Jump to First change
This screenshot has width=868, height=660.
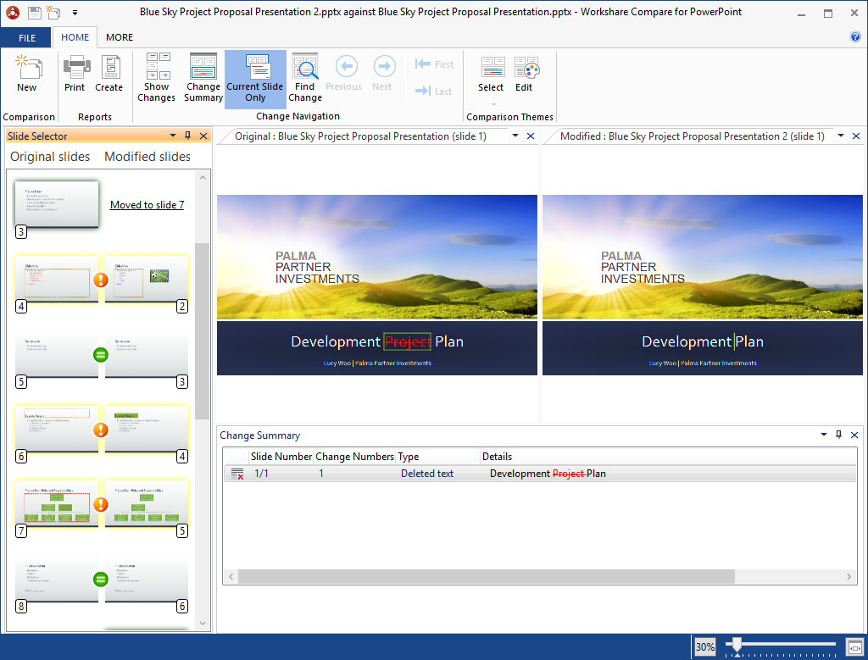(x=434, y=64)
